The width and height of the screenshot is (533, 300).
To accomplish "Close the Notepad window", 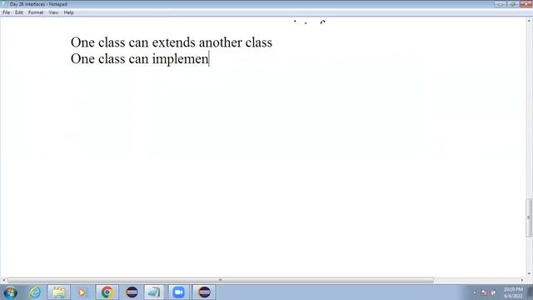I will (x=526, y=4).
